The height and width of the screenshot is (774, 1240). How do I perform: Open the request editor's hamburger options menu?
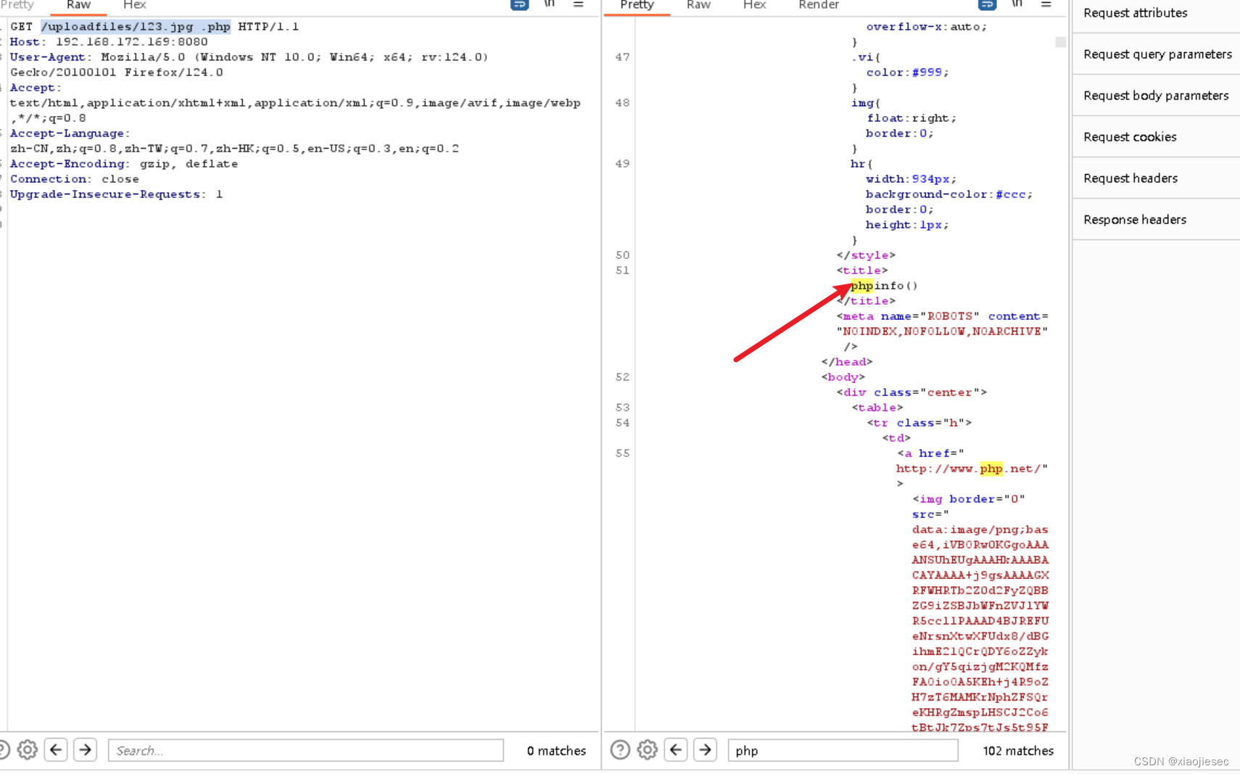tap(579, 5)
